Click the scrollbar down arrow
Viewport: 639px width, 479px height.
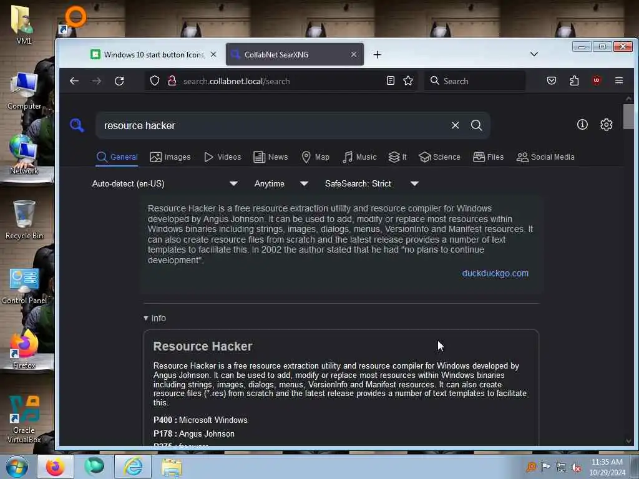tap(628, 441)
